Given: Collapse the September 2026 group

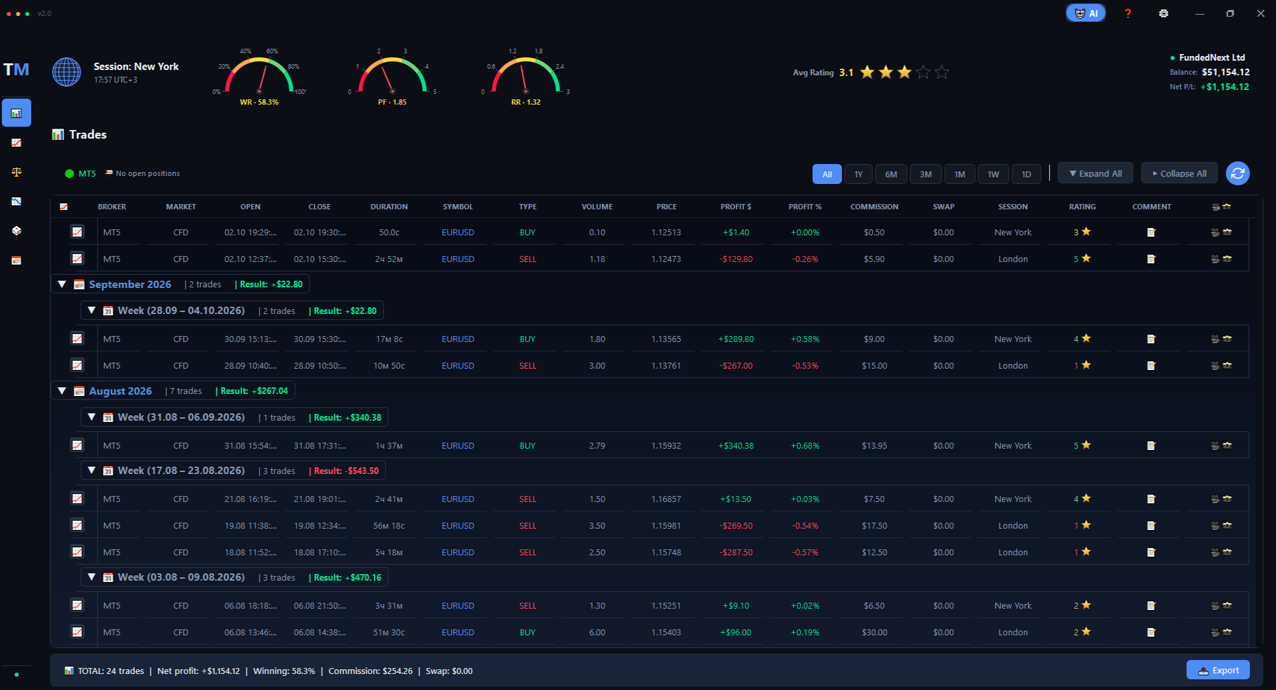Looking at the screenshot, I should 62,284.
